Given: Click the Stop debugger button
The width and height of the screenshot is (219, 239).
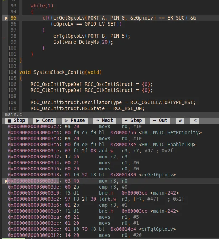Looking at the screenshot, I should coord(16,120).
